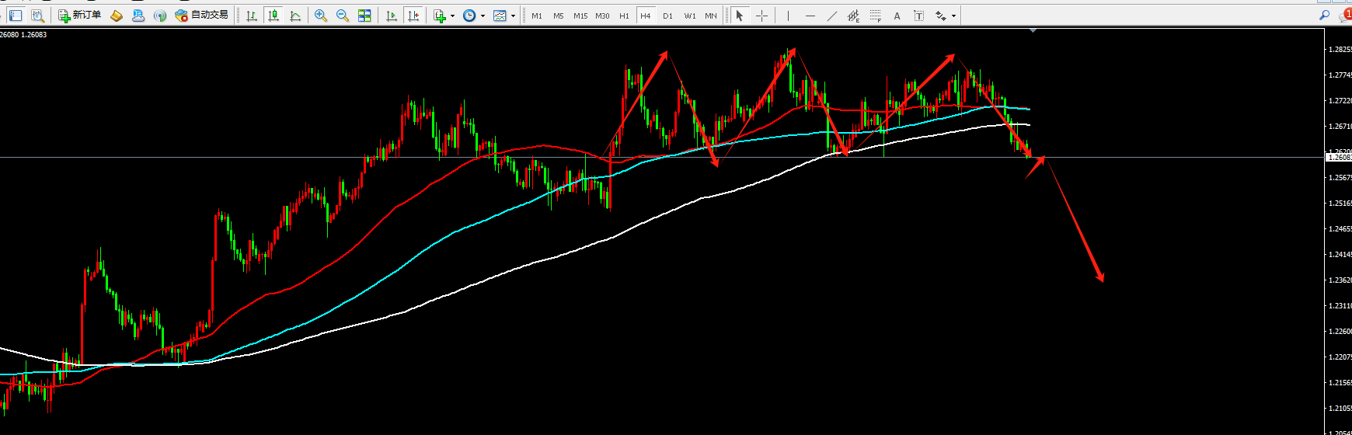Viewport: 1352px width, 435px height.
Task: Expand the periodicity clock dropdown arrow
Action: coord(483,16)
